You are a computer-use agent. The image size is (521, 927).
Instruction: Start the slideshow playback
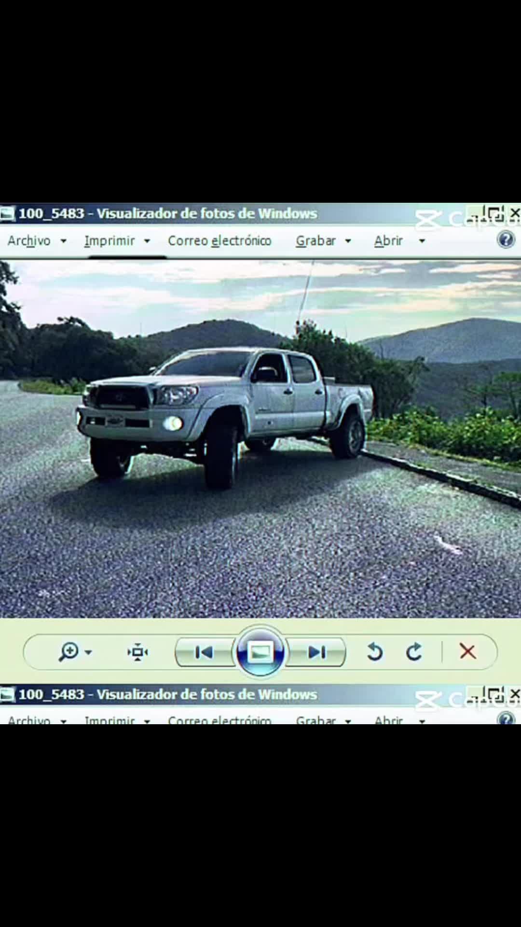click(x=260, y=652)
